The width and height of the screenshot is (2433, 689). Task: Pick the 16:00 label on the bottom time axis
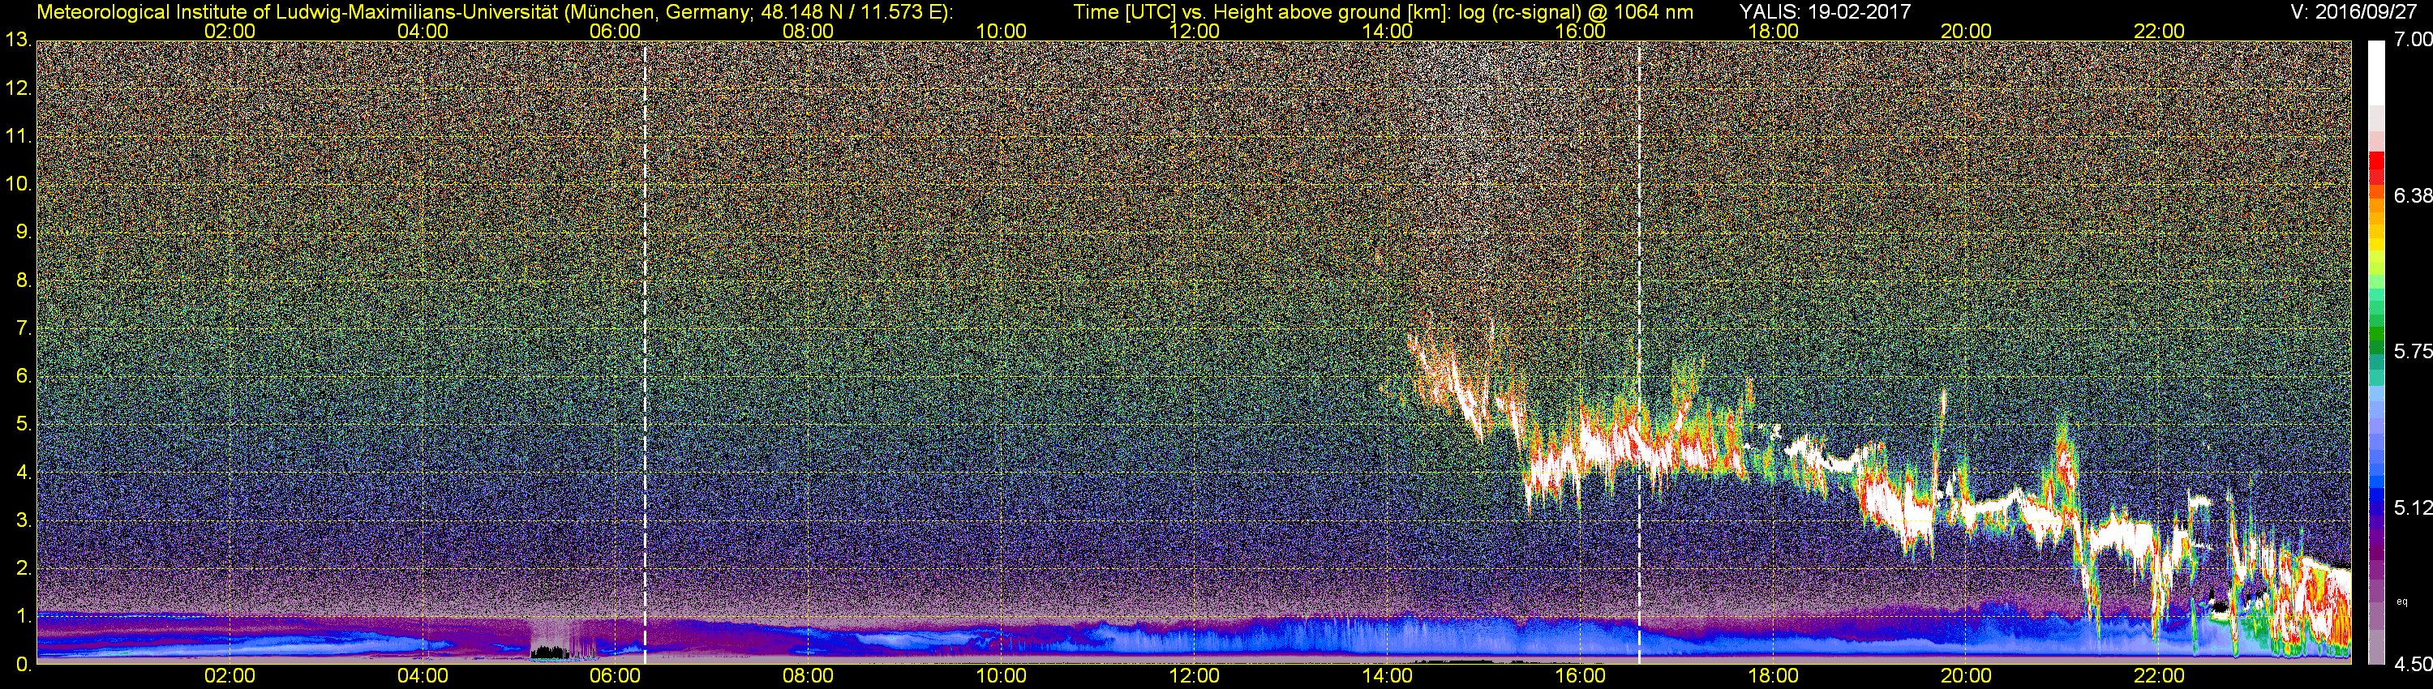click(1580, 677)
